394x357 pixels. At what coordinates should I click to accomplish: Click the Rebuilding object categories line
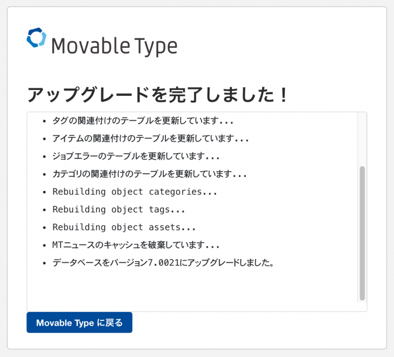tap(135, 191)
